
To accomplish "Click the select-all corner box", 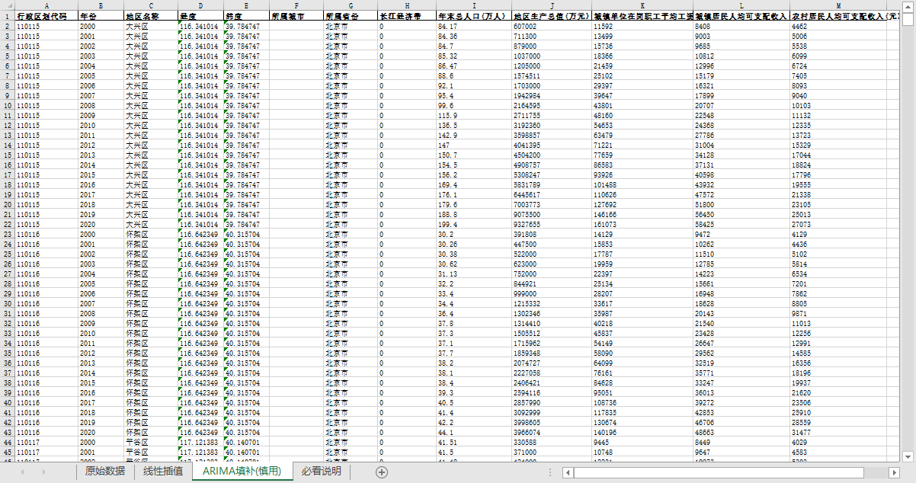I will click(x=7, y=5).
